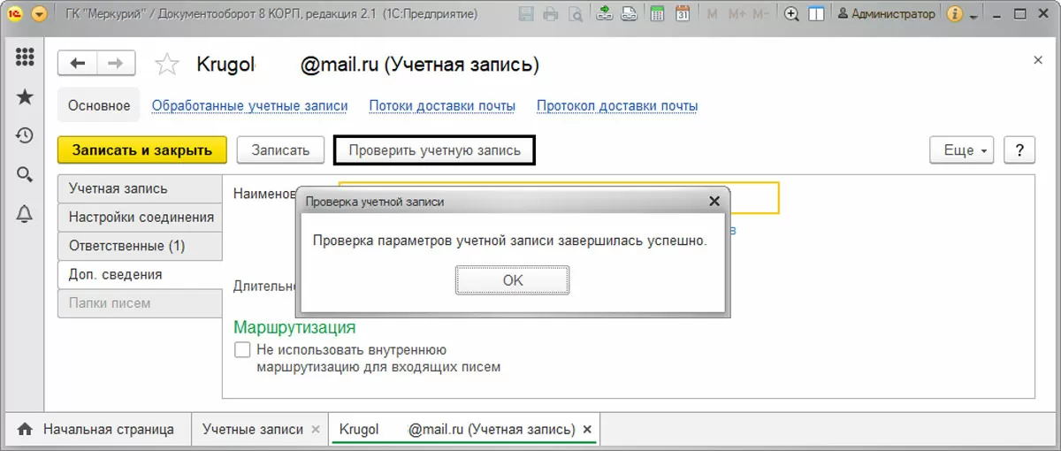The image size is (1061, 451).
Task: Click the Наименование input field
Action: 559,198
